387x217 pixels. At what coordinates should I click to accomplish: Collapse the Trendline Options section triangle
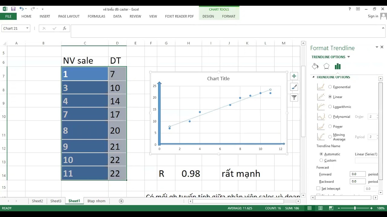click(x=313, y=77)
